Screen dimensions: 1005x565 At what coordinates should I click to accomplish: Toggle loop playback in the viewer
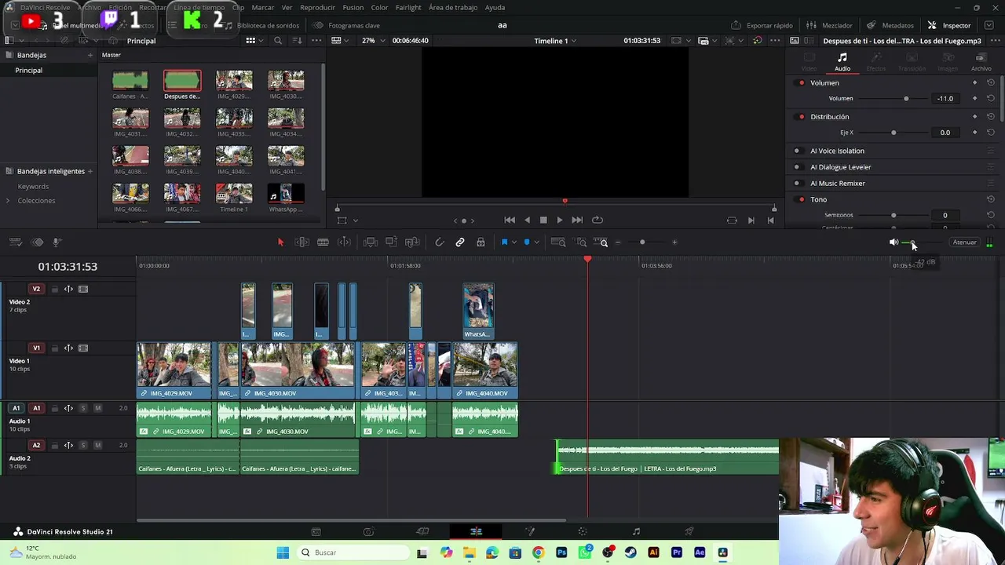point(598,221)
